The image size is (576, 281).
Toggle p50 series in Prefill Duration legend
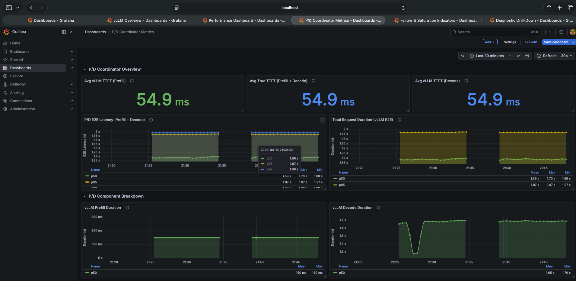(94, 273)
